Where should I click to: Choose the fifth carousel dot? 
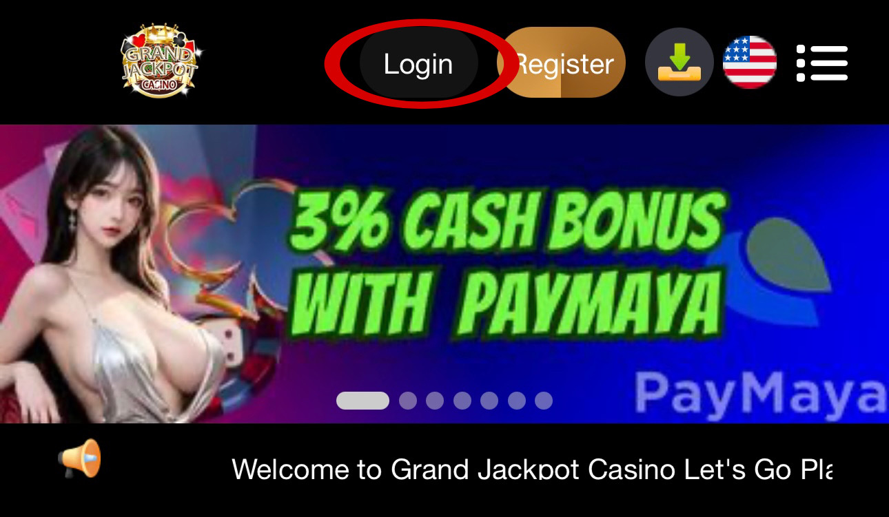[x=489, y=401]
